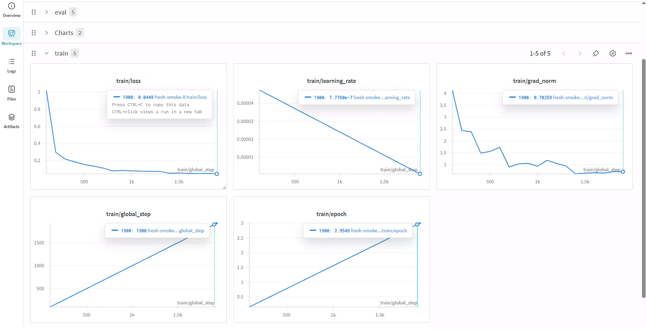Viewport: 647px width, 331px height.
Task: Open the Files sidebar icon
Action: pyautogui.click(x=11, y=93)
